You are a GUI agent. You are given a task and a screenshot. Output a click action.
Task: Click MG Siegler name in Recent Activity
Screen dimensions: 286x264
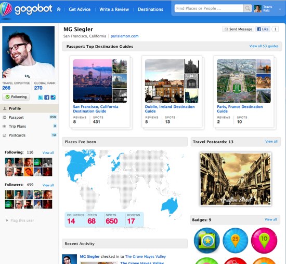pyautogui.click(x=90, y=257)
